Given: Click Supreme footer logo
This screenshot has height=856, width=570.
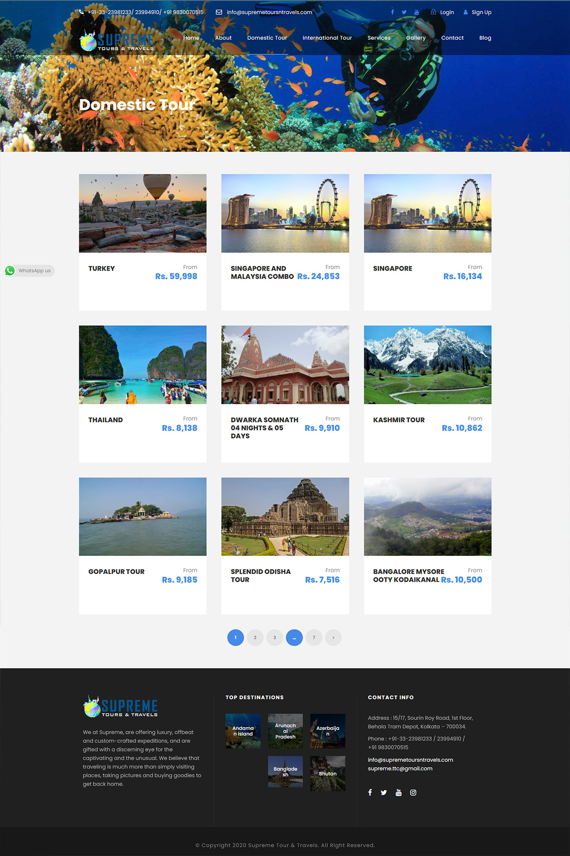Looking at the screenshot, I should pos(121,707).
